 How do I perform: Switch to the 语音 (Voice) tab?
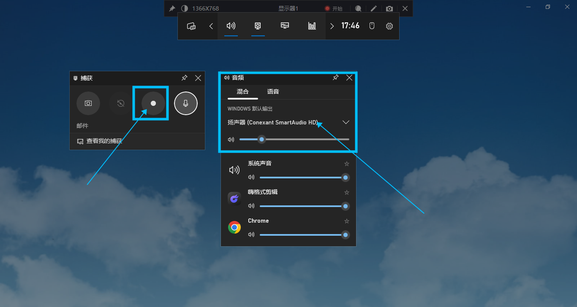click(x=273, y=92)
